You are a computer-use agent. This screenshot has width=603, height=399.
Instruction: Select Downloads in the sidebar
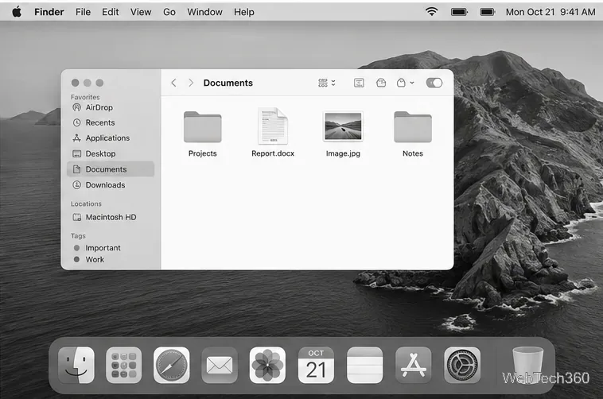[x=111, y=185]
